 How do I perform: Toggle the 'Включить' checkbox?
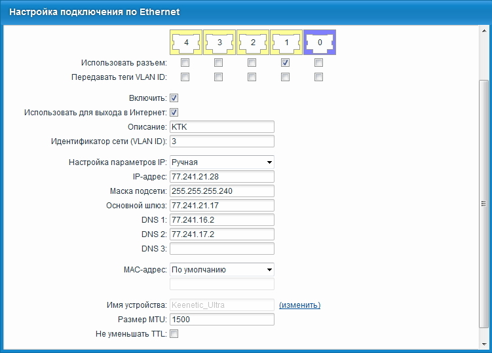[x=174, y=98]
